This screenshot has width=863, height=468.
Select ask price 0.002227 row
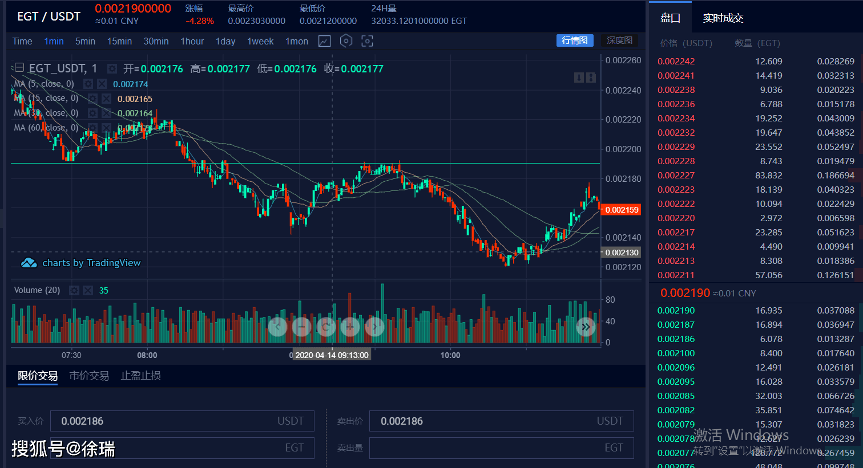click(756, 175)
